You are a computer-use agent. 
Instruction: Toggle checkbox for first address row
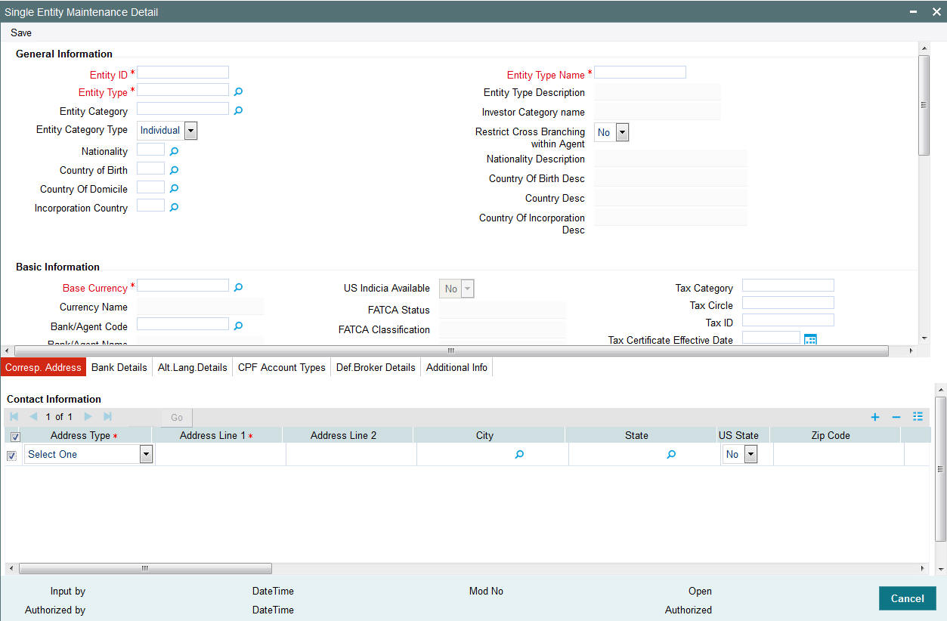point(11,456)
